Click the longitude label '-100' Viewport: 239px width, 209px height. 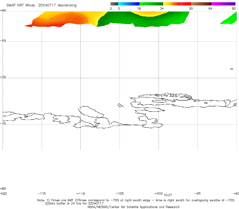coord(159,194)
